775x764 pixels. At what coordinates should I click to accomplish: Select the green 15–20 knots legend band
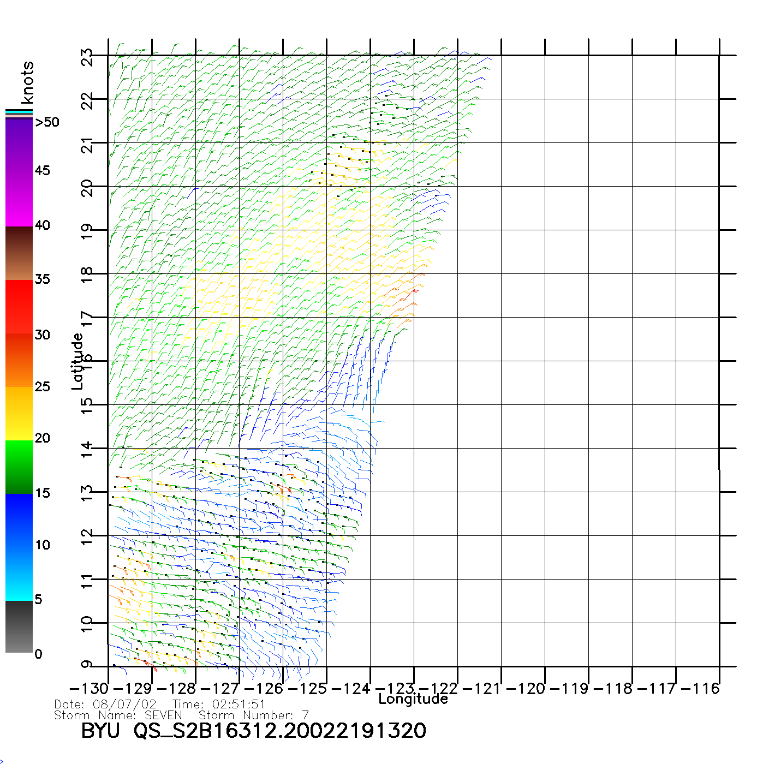pyautogui.click(x=19, y=467)
